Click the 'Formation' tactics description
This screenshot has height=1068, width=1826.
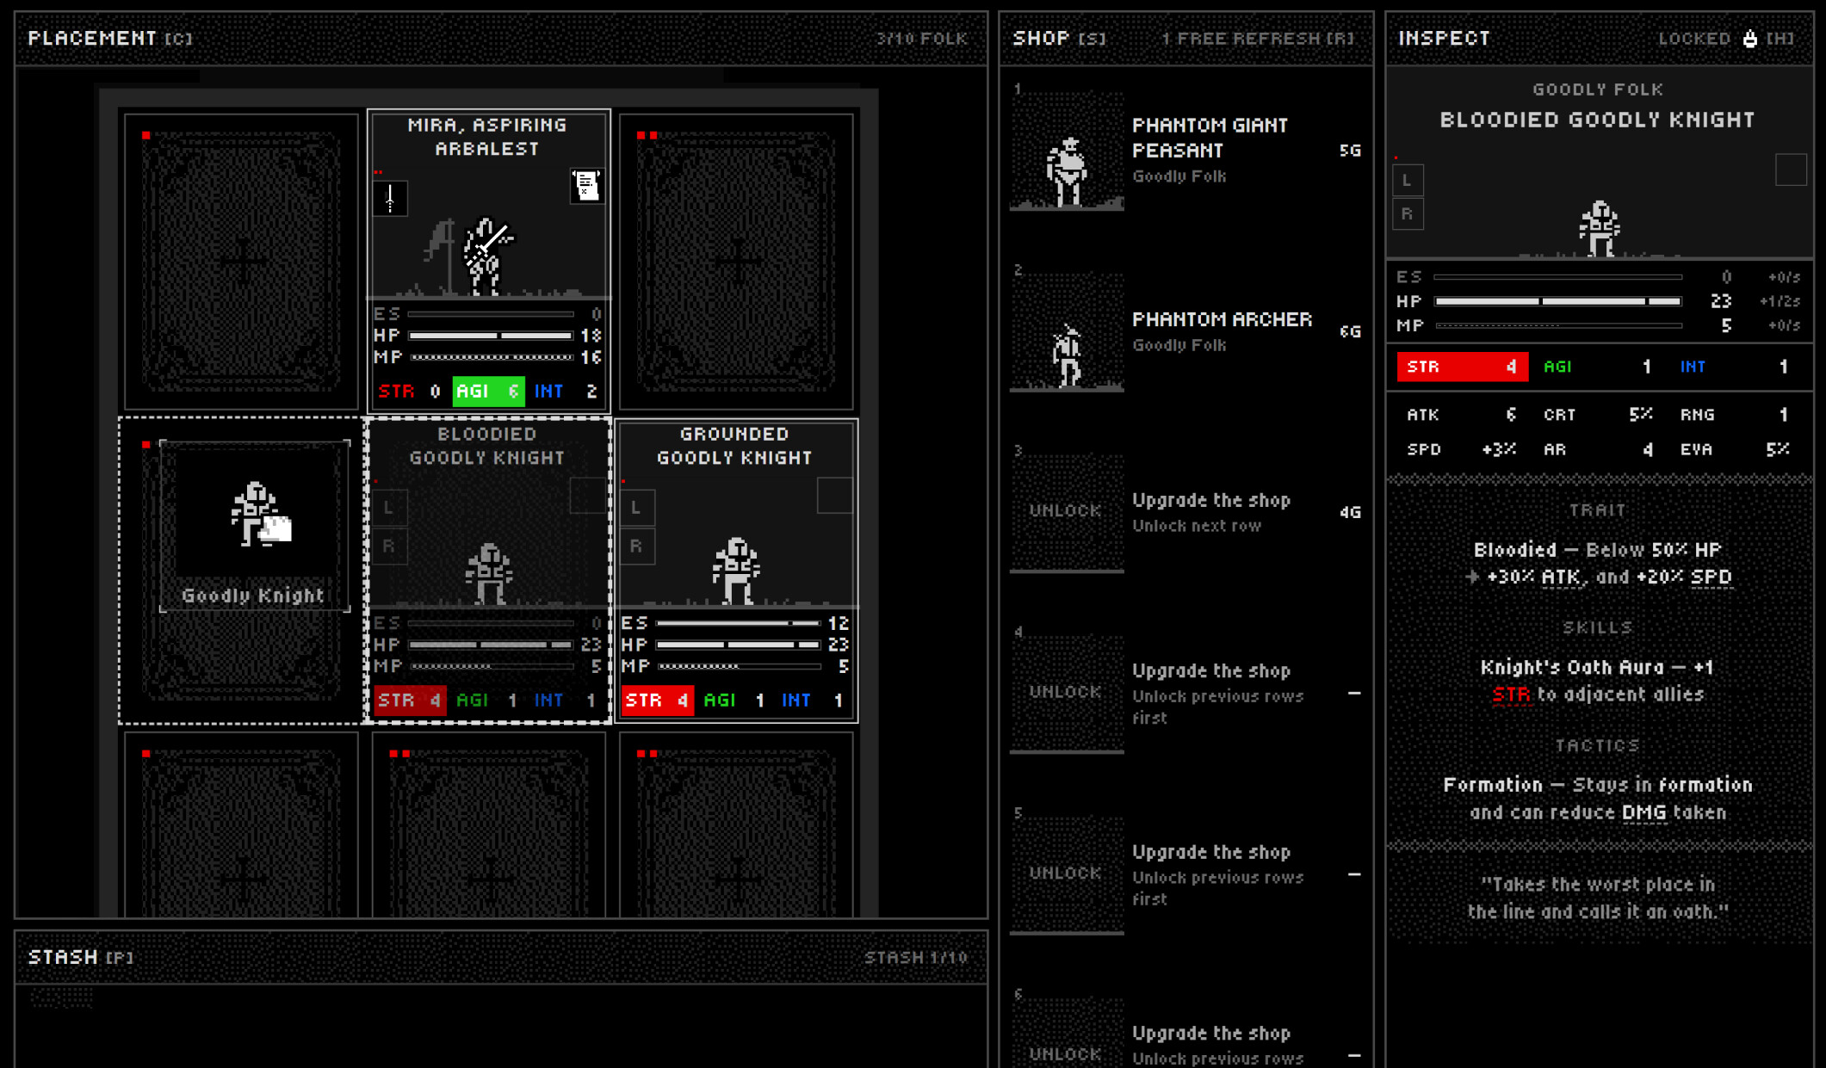point(1597,799)
